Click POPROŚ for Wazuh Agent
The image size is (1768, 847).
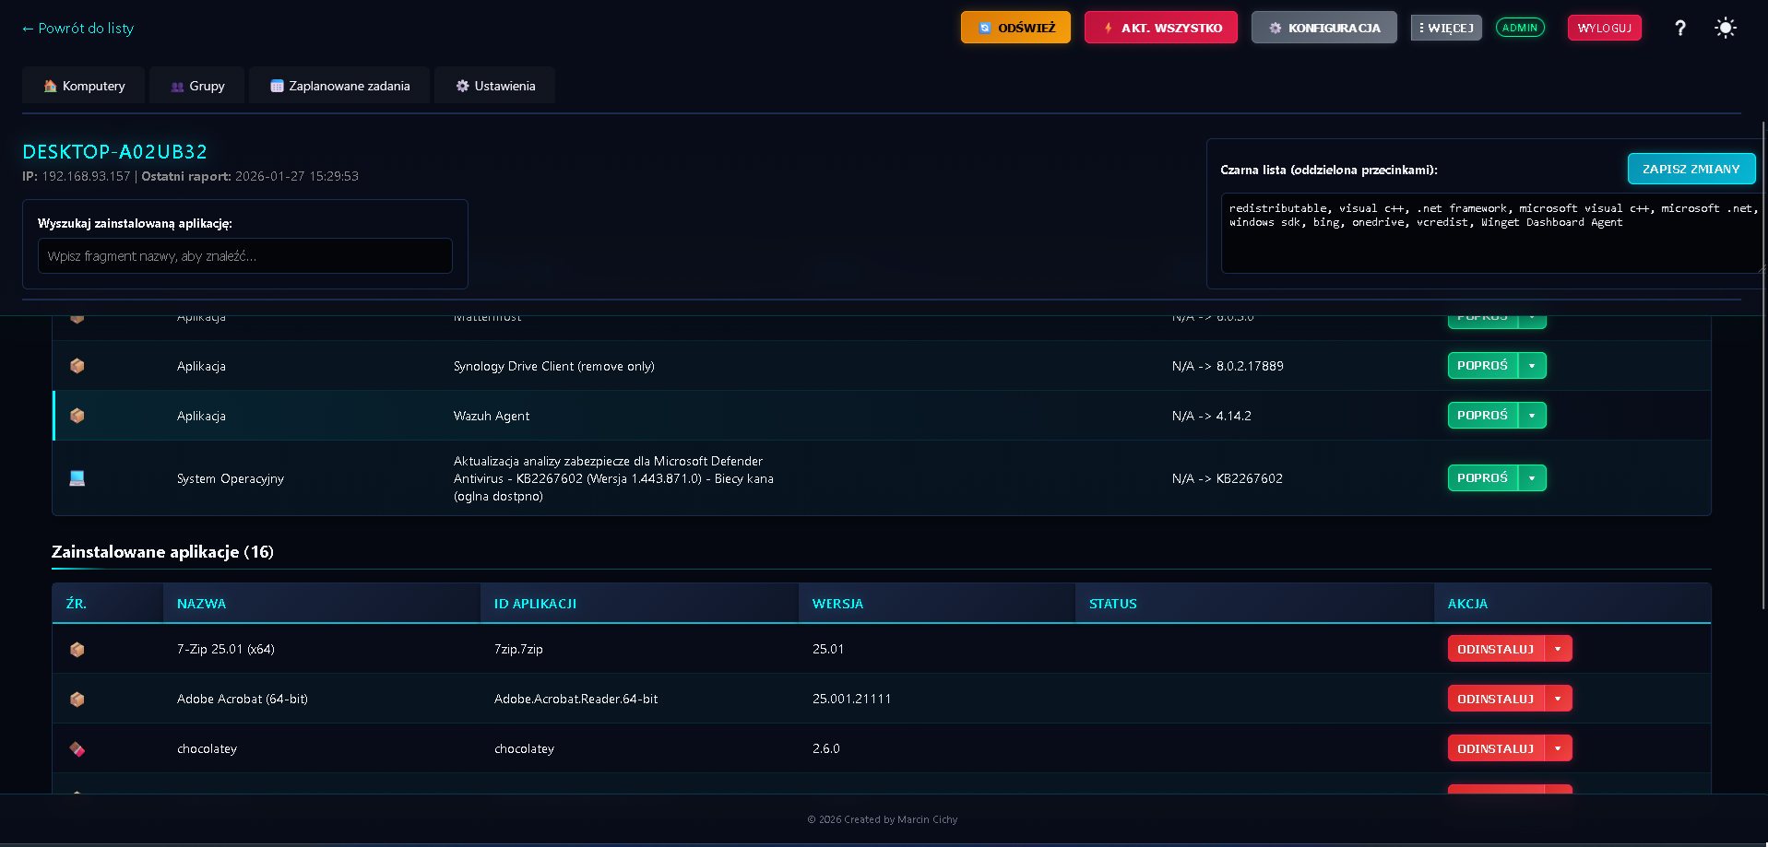(1483, 416)
